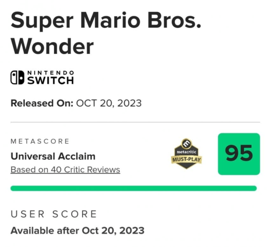Open the Based on 40 Critic Reviews link

point(65,170)
